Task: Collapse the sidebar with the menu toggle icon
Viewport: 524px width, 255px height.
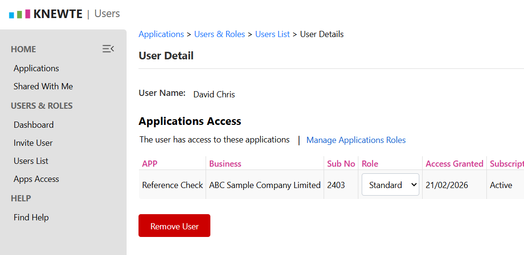Action: tap(108, 49)
